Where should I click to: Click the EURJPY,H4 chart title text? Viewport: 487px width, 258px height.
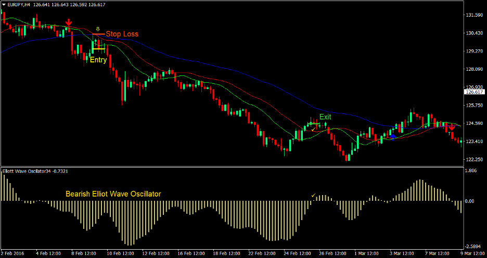coord(18,5)
